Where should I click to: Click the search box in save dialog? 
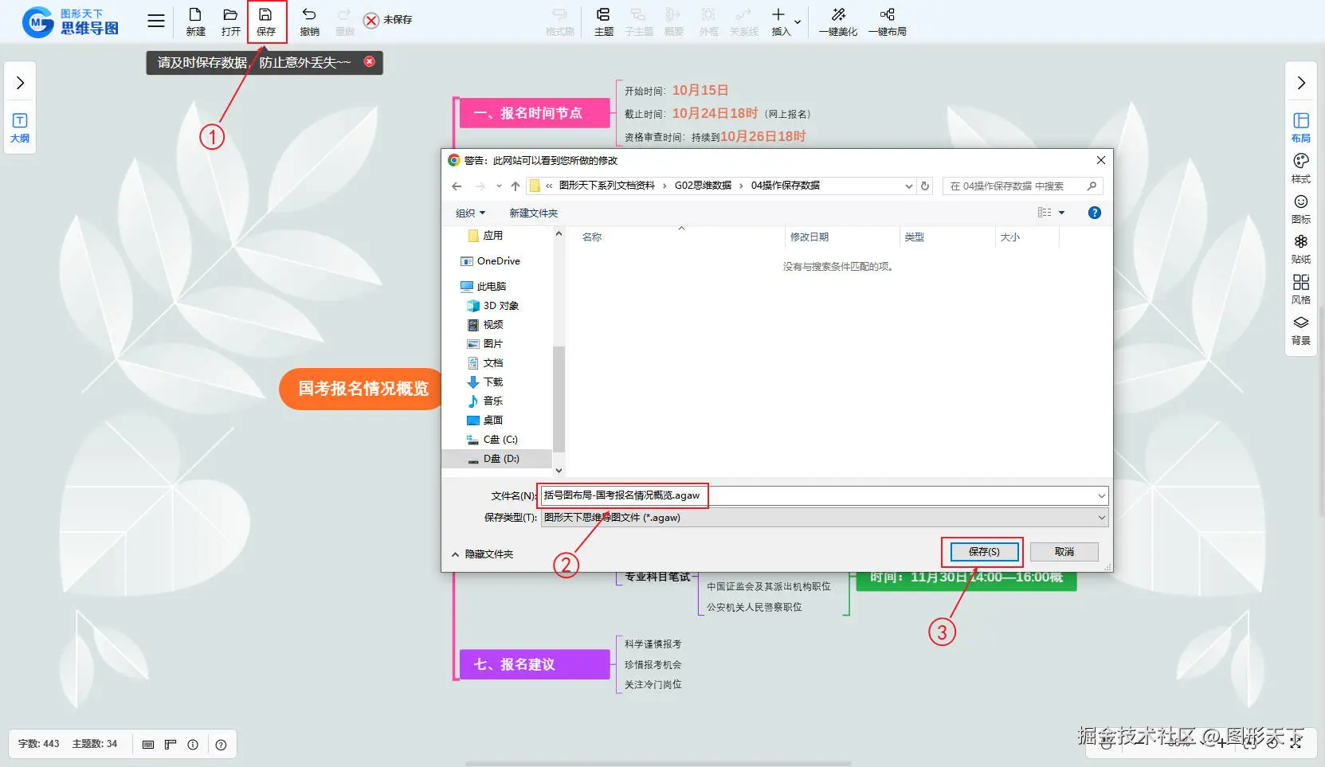1022,186
